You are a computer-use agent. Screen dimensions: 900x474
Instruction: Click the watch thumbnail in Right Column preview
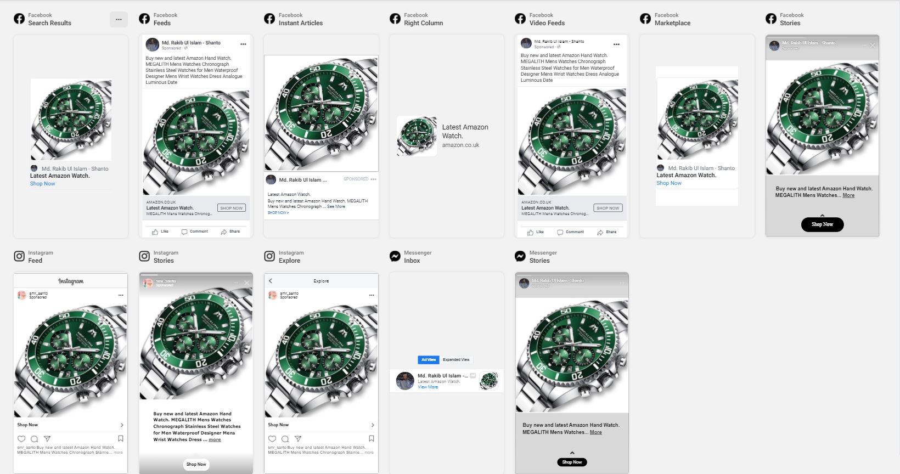(x=417, y=136)
